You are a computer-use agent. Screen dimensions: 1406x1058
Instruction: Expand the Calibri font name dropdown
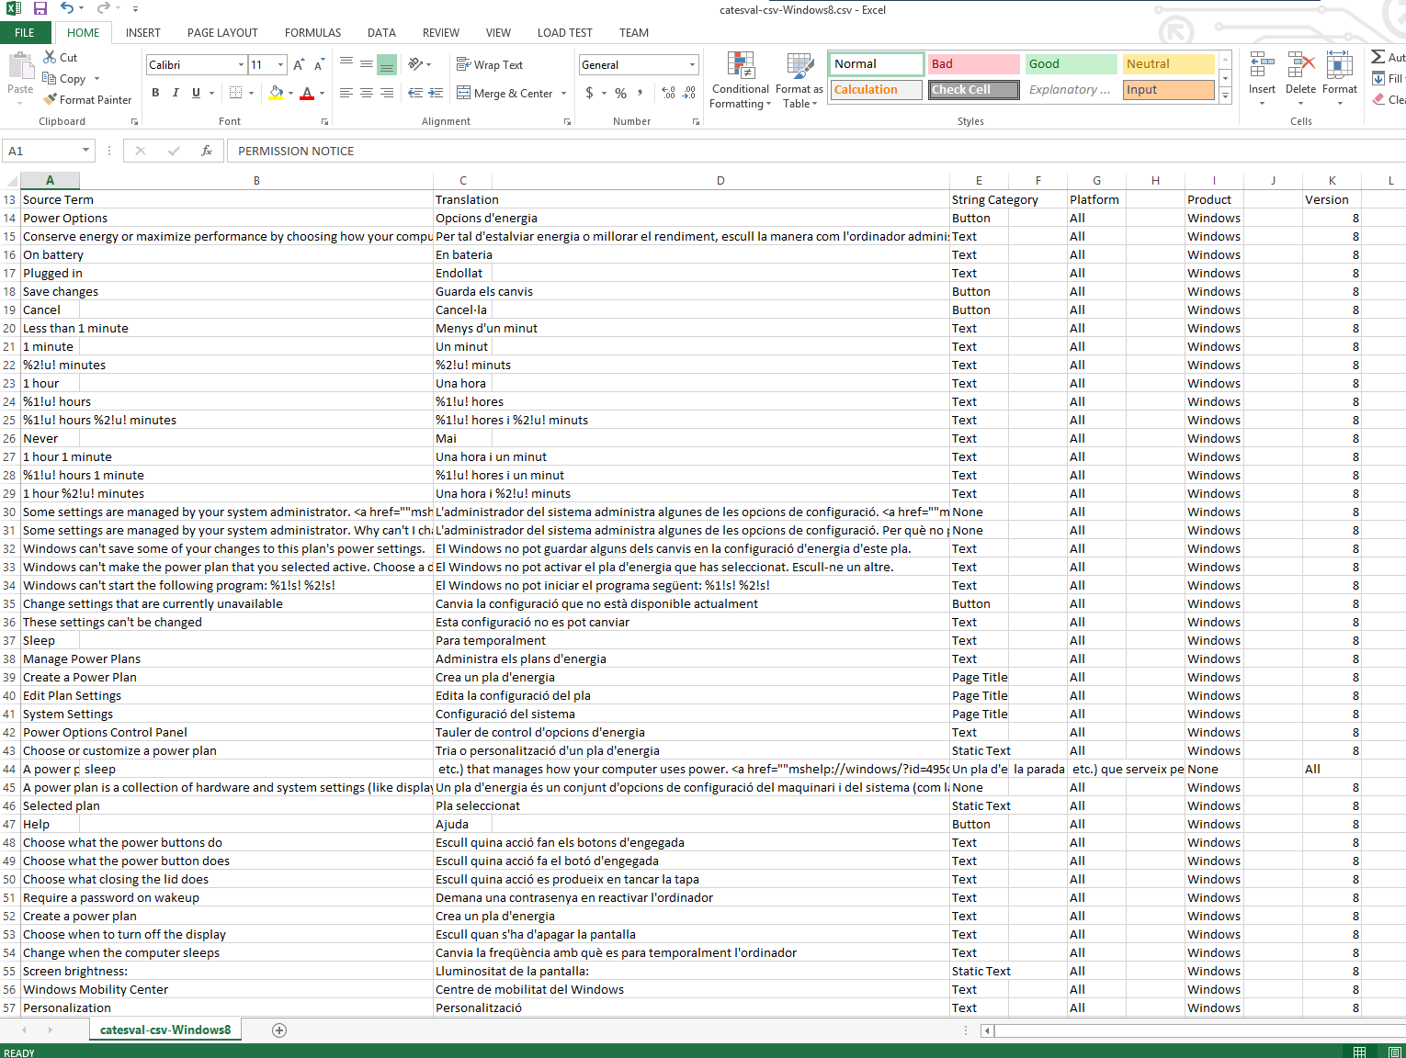(241, 65)
